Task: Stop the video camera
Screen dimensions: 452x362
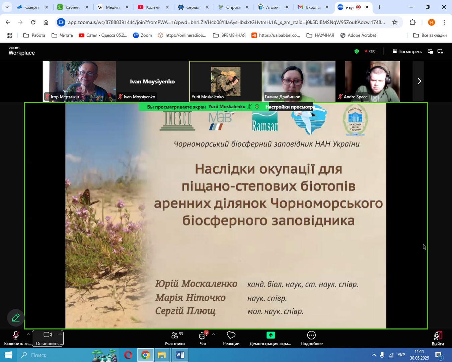Action: 47,339
